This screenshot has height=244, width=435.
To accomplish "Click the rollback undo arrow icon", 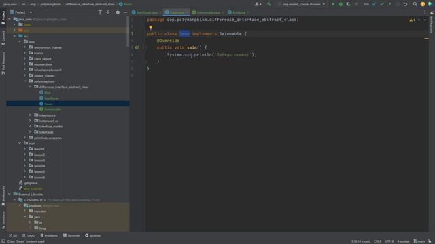I will click(405, 4).
